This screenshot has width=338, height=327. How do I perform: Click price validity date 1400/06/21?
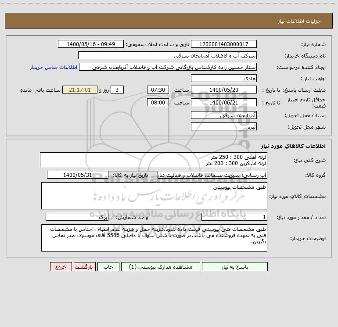(x=224, y=102)
